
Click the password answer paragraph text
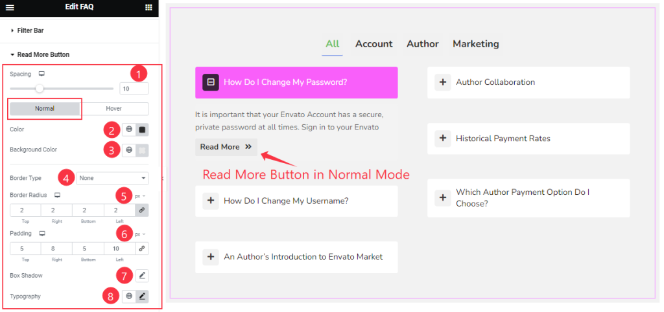290,120
